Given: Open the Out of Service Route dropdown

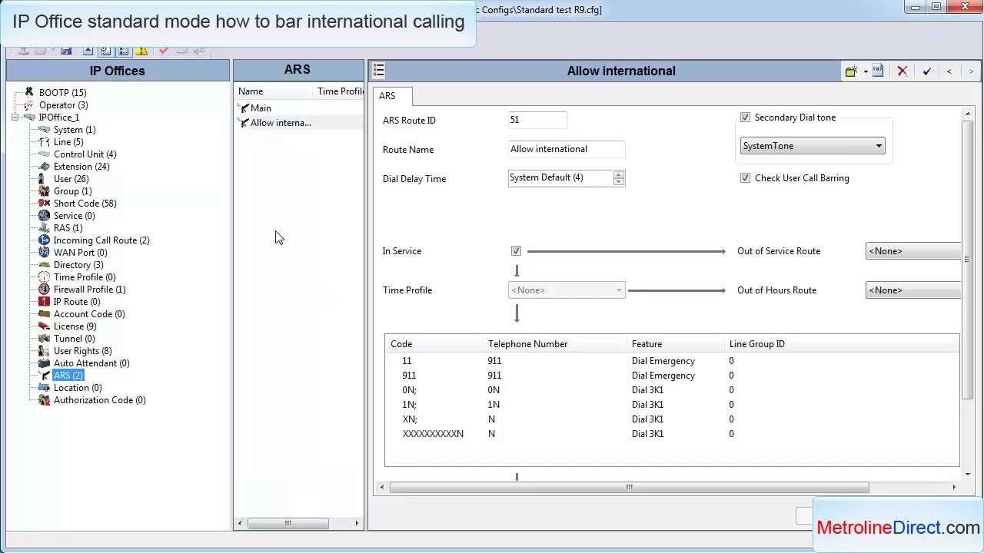Looking at the screenshot, I should pyautogui.click(x=913, y=251).
